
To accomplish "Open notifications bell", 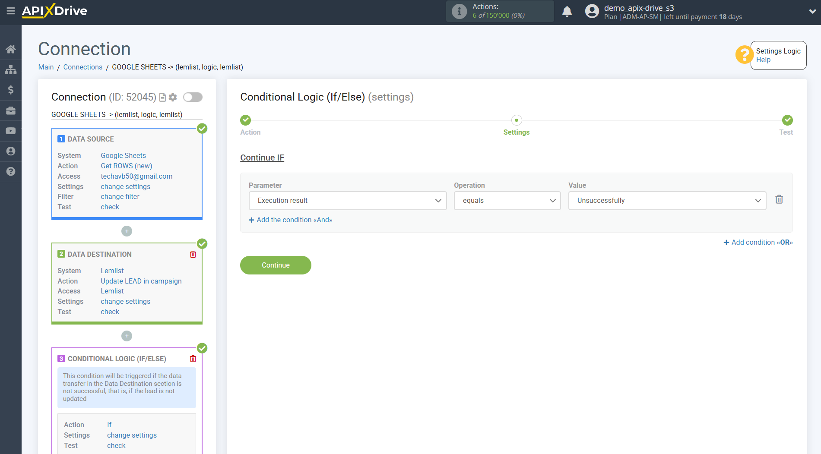I will tap(567, 12).
